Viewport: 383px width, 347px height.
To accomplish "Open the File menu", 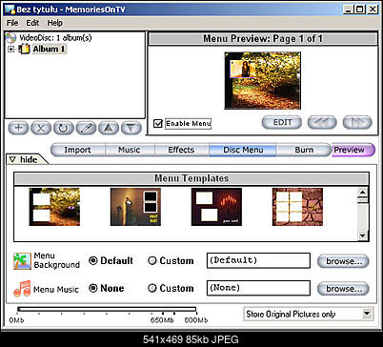I will click(x=12, y=23).
